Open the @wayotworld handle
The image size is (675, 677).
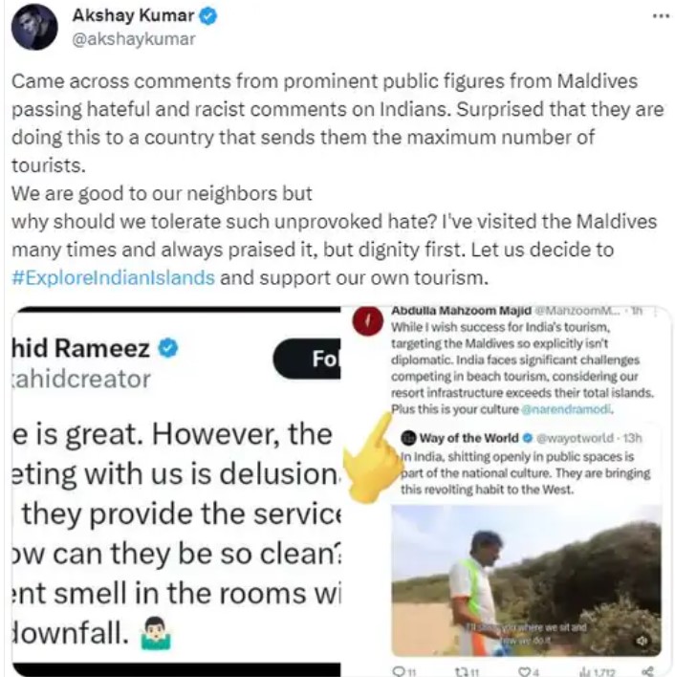tap(574, 438)
